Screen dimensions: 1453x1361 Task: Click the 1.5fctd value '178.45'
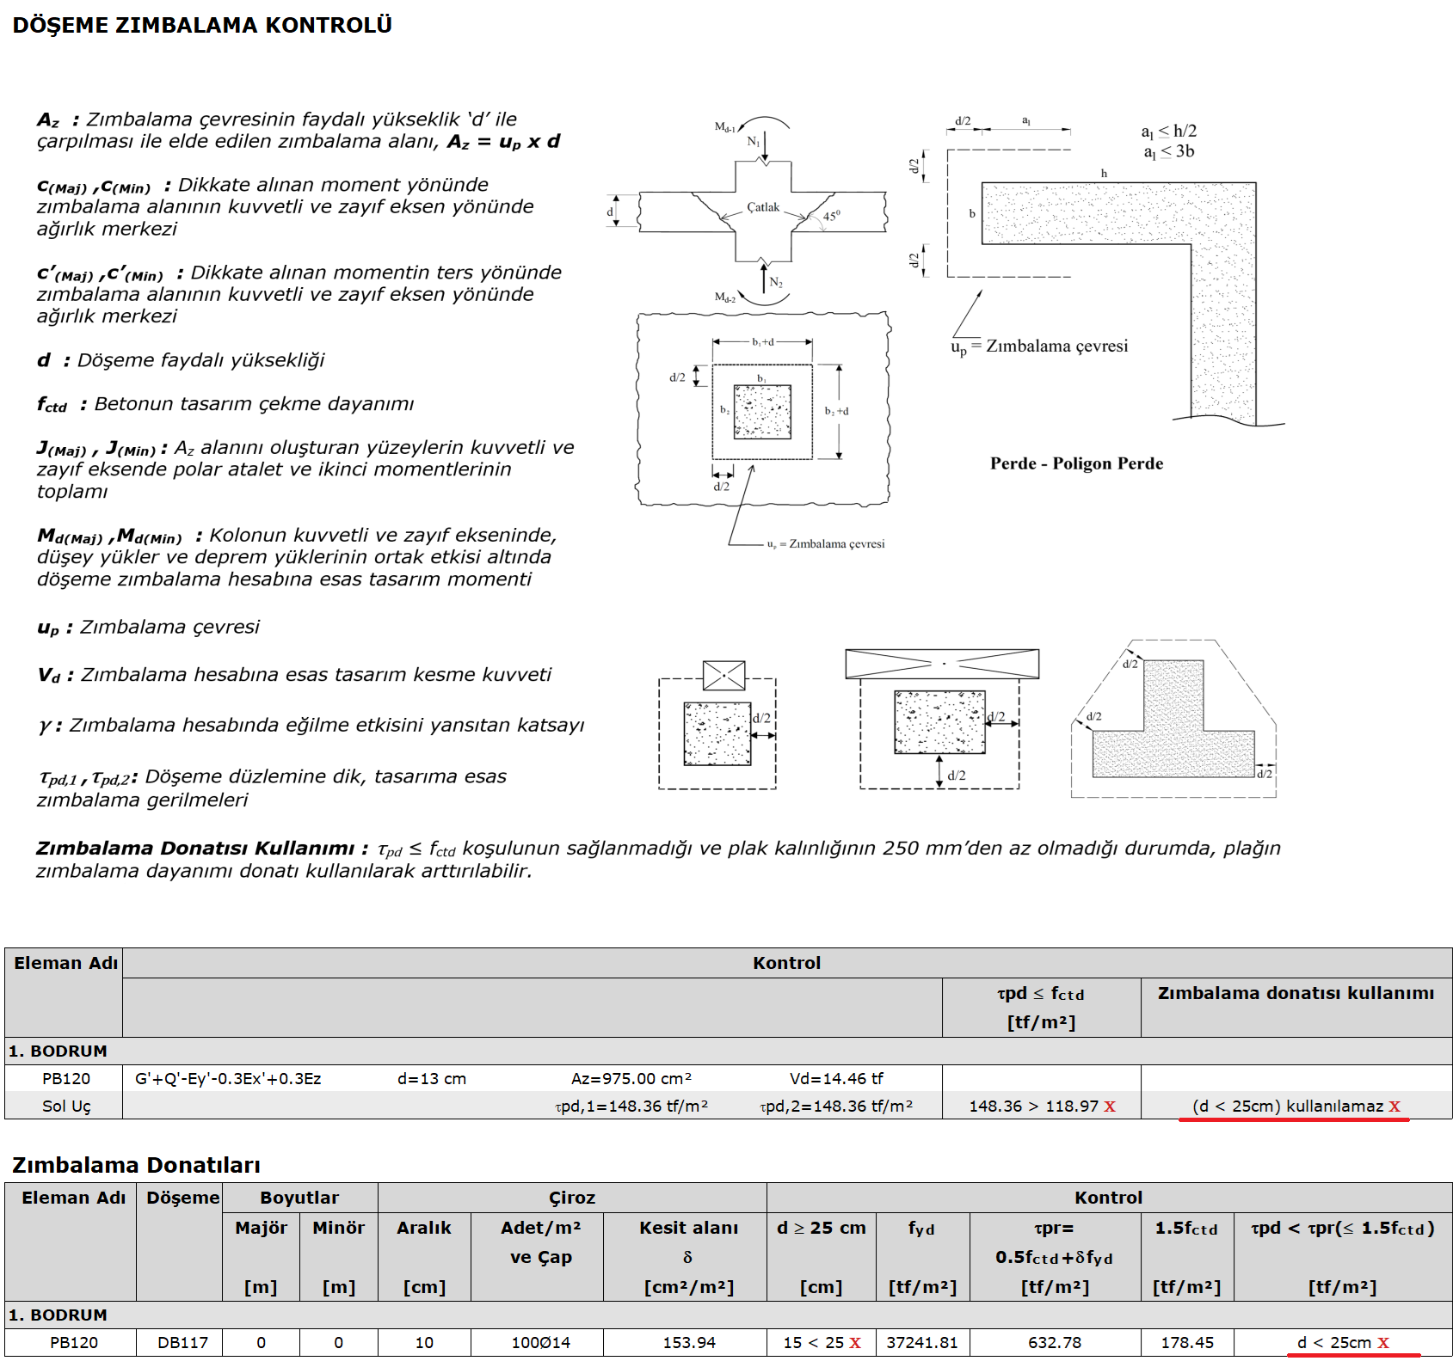coord(1187,1342)
